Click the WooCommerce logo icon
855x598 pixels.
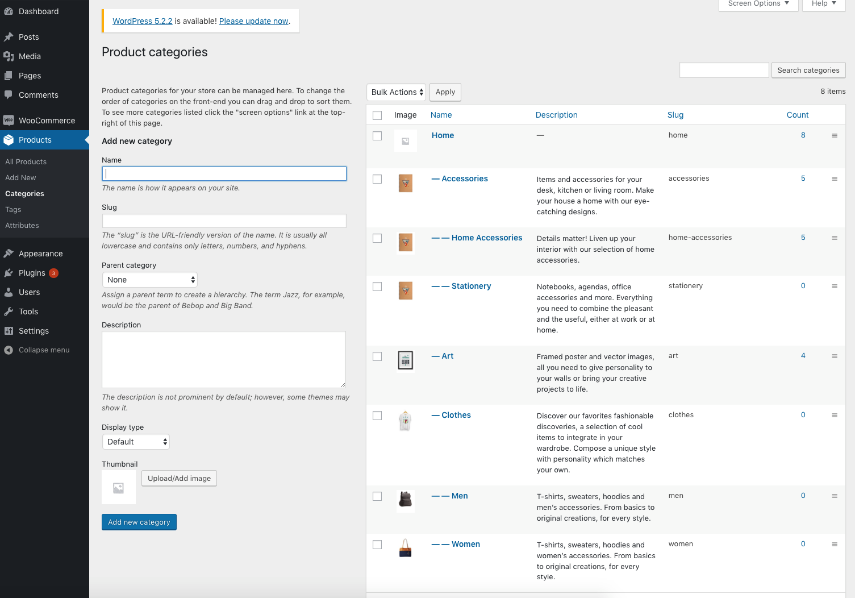pyautogui.click(x=9, y=121)
